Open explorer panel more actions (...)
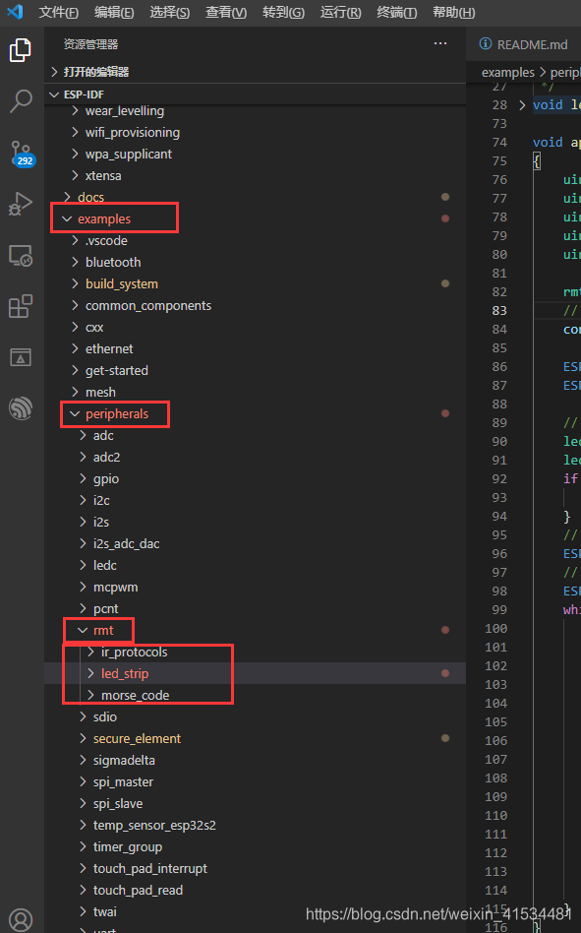 pos(440,43)
